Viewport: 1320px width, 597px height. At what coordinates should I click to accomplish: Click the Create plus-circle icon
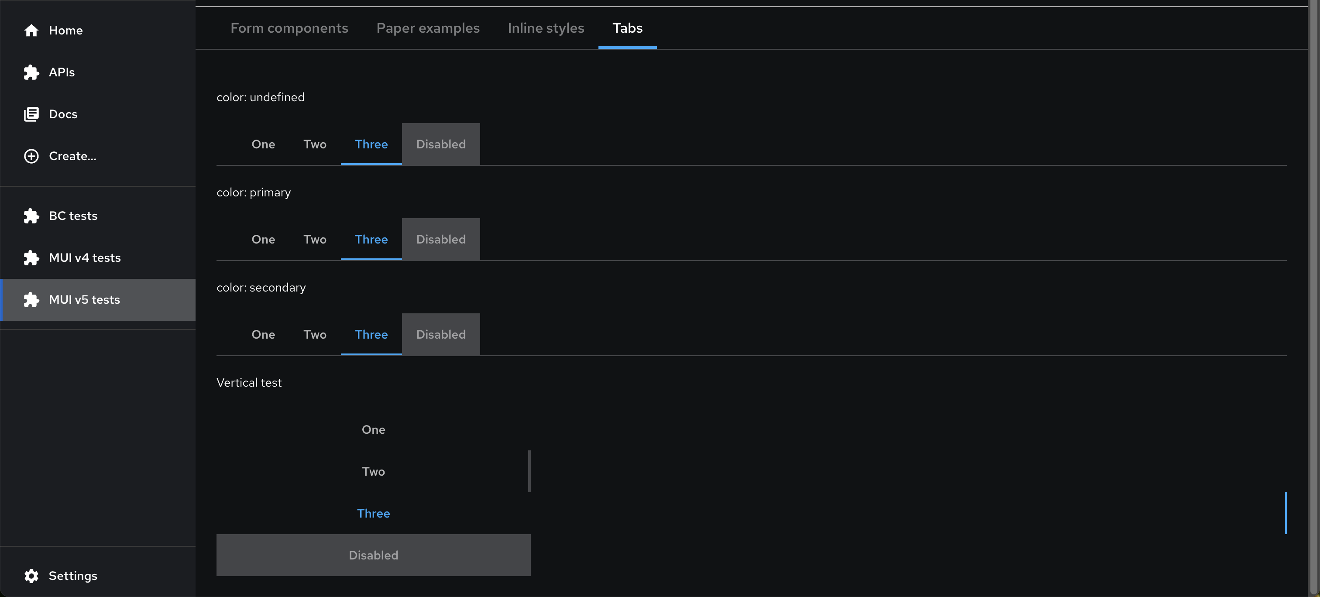click(x=31, y=156)
